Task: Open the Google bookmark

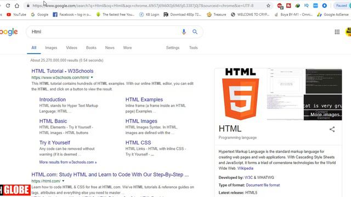Action: click(39, 15)
